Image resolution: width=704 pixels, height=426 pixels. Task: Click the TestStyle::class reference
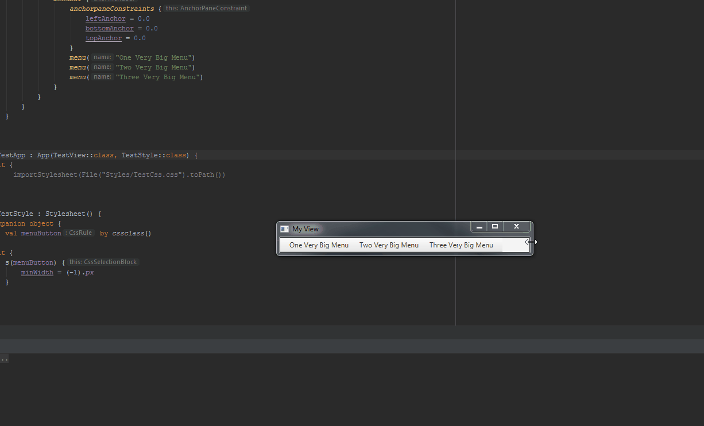154,155
